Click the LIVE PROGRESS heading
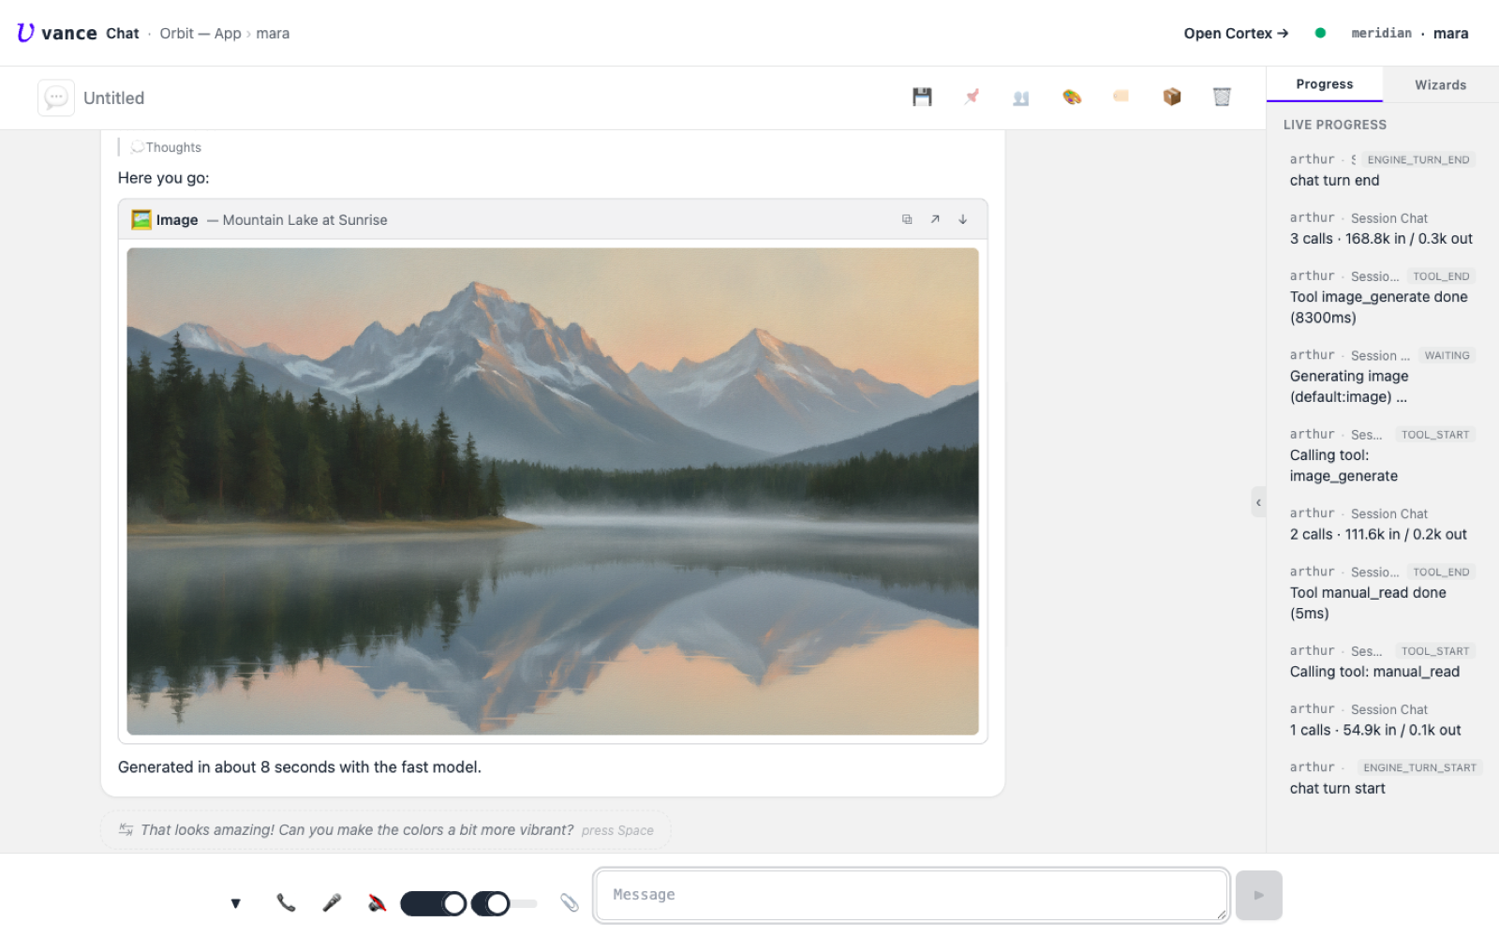This screenshot has width=1499, height=937. point(1334,125)
